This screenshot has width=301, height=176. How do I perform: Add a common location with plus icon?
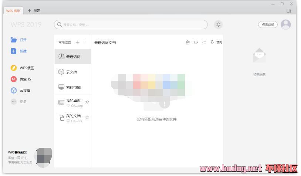point(78,42)
